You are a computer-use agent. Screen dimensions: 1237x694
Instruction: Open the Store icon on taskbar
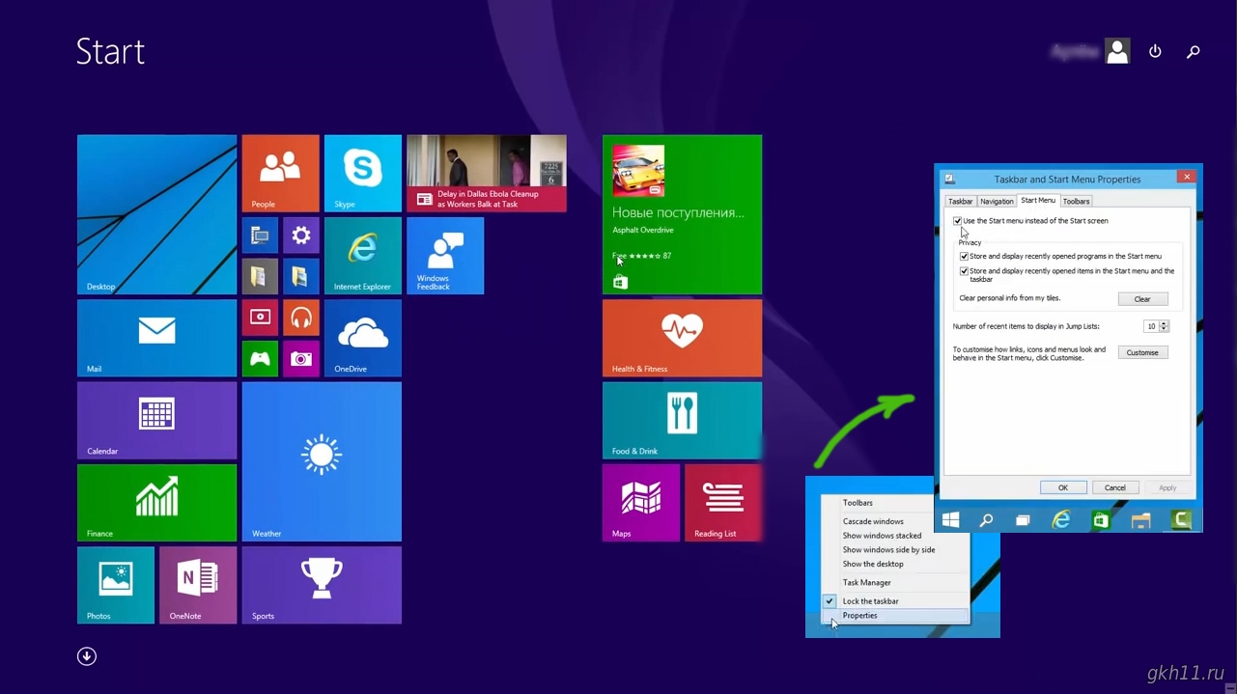pos(1101,520)
